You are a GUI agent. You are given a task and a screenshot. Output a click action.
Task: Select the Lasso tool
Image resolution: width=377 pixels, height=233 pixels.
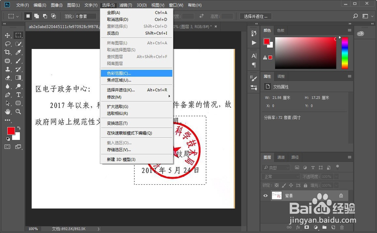8,43
